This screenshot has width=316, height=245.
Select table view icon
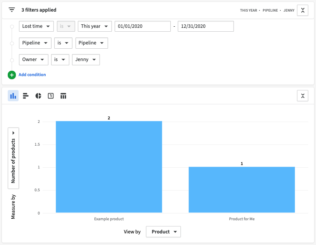coord(63,96)
